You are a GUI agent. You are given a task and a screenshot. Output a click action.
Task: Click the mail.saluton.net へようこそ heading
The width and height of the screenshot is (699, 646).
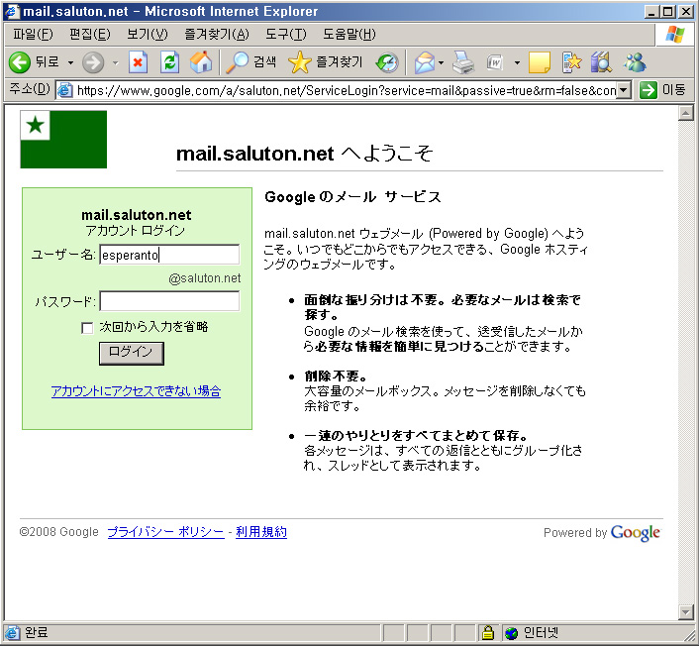pyautogui.click(x=305, y=154)
